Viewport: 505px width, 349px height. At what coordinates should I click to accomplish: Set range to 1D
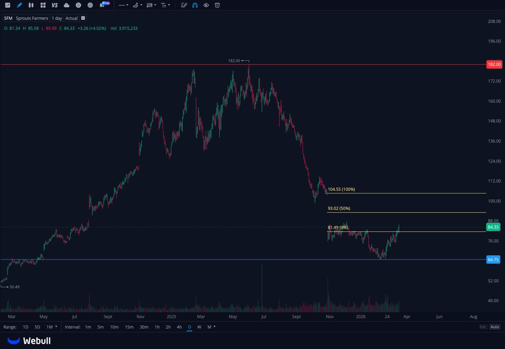26,327
